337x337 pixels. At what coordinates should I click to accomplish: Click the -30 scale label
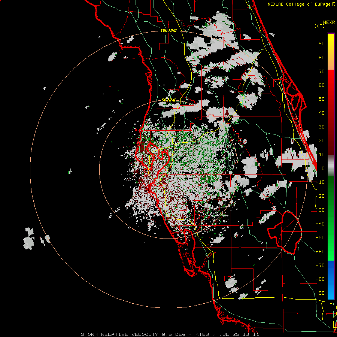click(x=320, y=210)
